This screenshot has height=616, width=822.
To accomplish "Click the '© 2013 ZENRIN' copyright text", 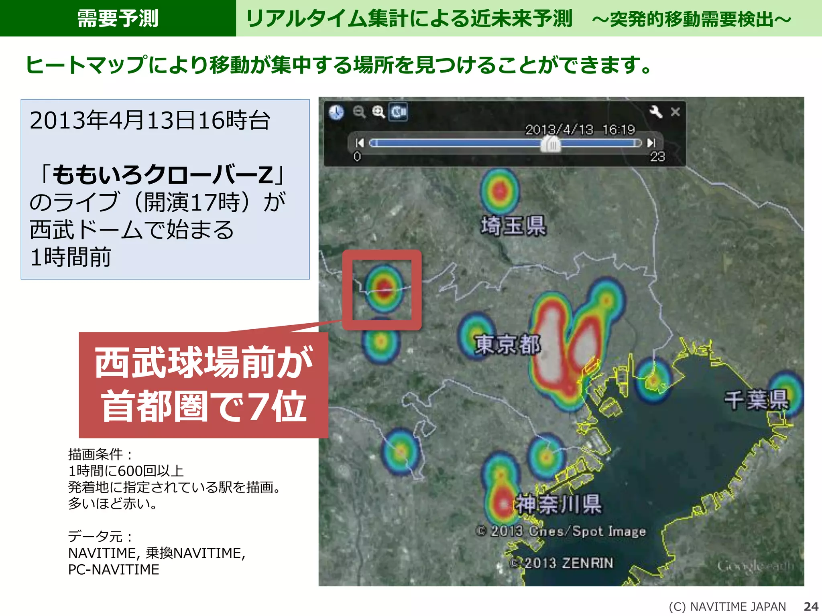I will (562, 563).
